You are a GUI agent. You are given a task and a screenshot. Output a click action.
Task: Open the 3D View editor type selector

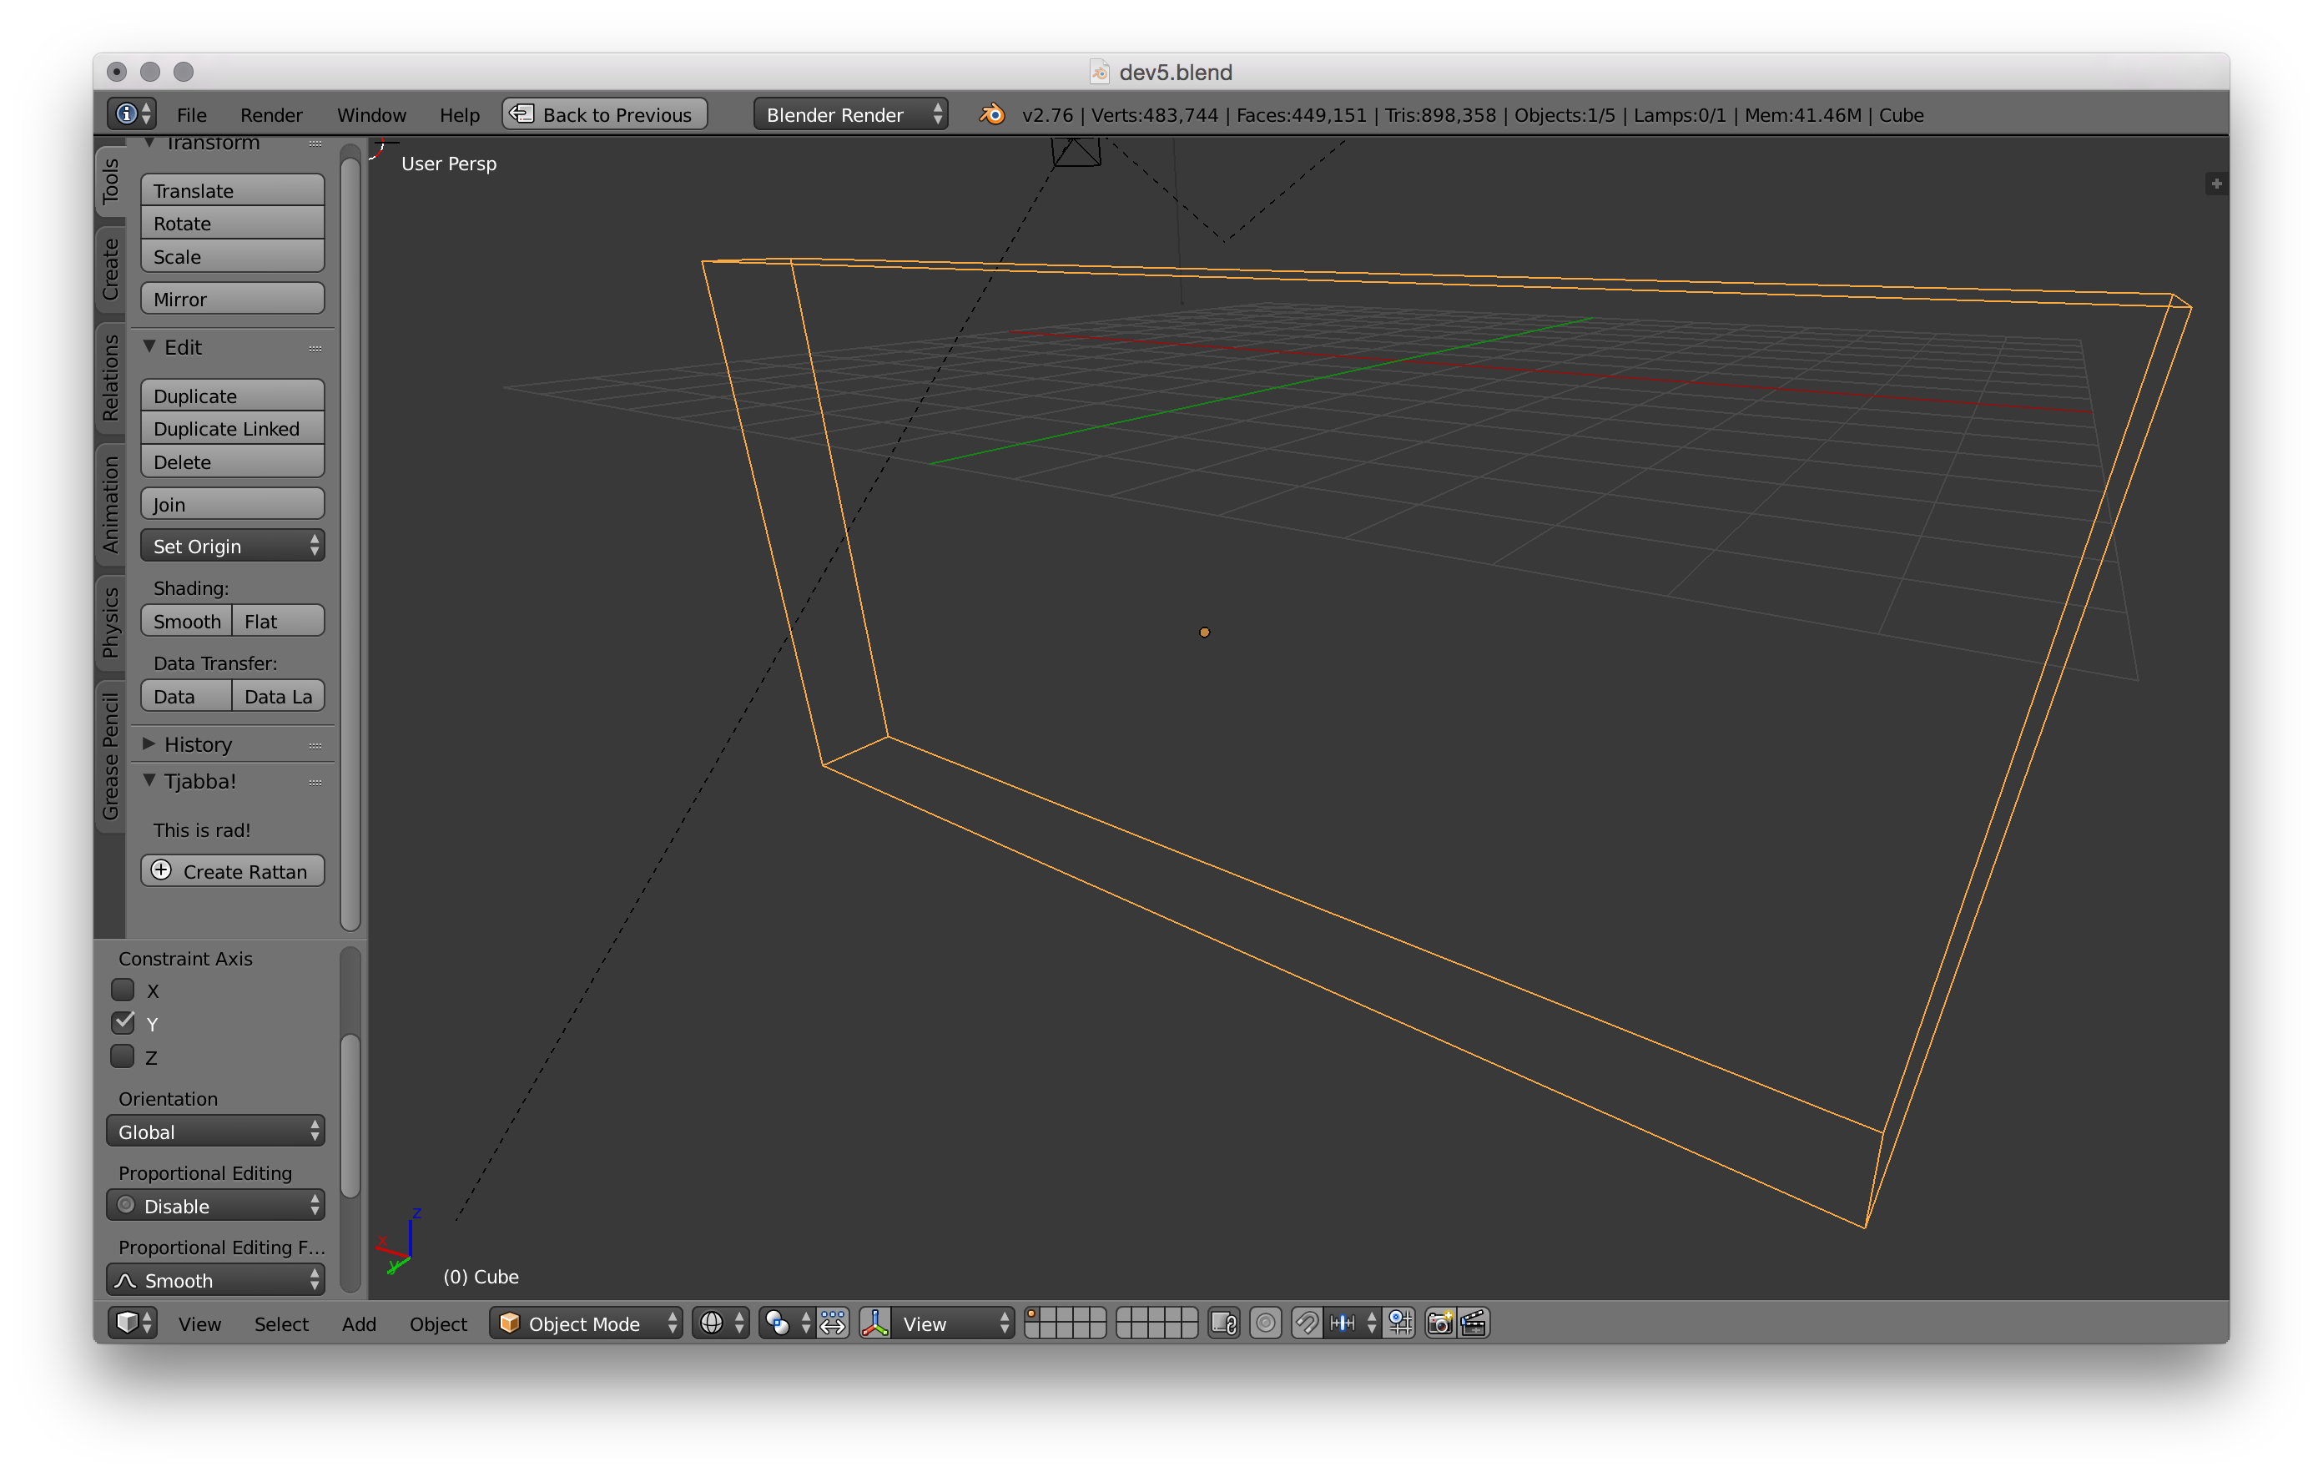[132, 1323]
